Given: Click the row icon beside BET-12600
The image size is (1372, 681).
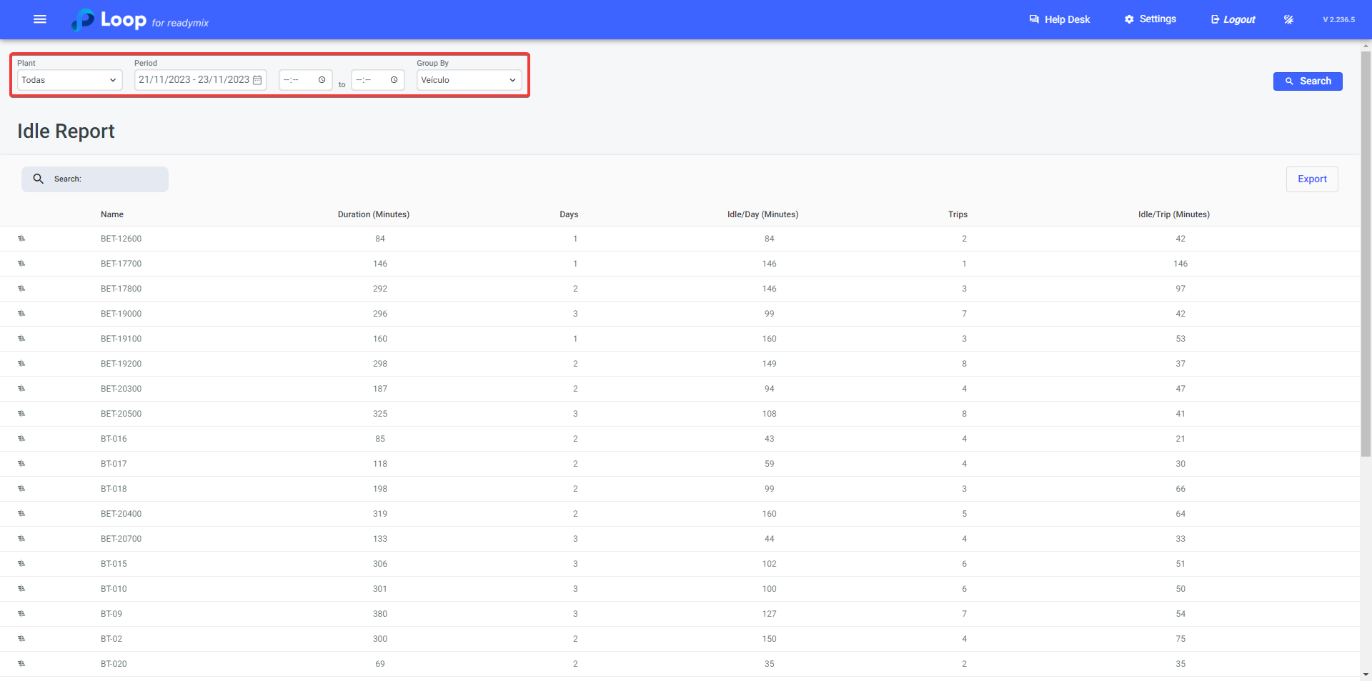Looking at the screenshot, I should click(21, 239).
